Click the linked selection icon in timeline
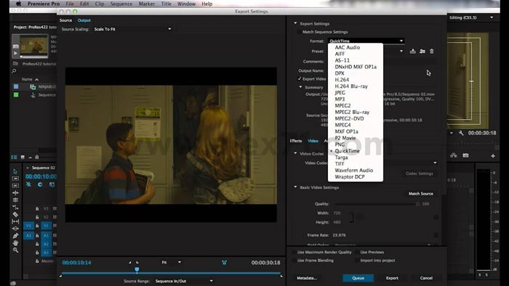509x286 pixels. (x=52, y=184)
